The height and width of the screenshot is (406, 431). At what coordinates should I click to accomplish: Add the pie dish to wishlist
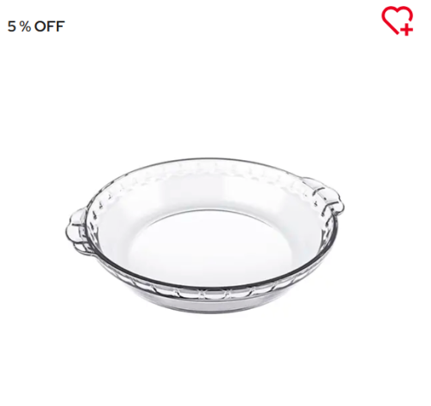[397, 21]
